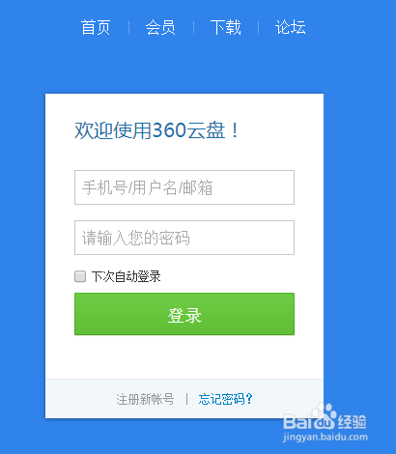The image size is (396, 454).
Task: Click the 经验 text beside Baidu logo
Action: [x=352, y=422]
